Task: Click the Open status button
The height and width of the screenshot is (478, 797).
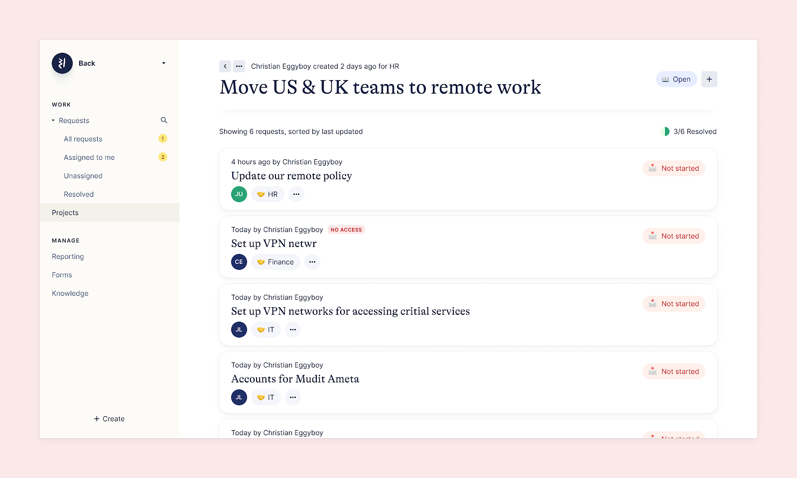Action: tap(676, 79)
